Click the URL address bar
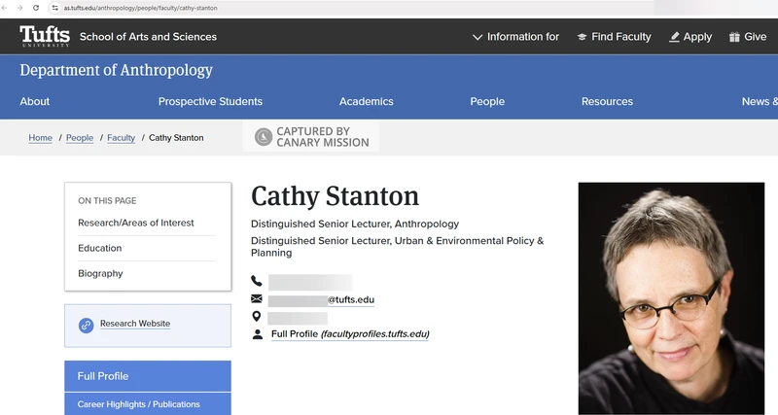The width and height of the screenshot is (778, 415). pyautogui.click(x=347, y=8)
